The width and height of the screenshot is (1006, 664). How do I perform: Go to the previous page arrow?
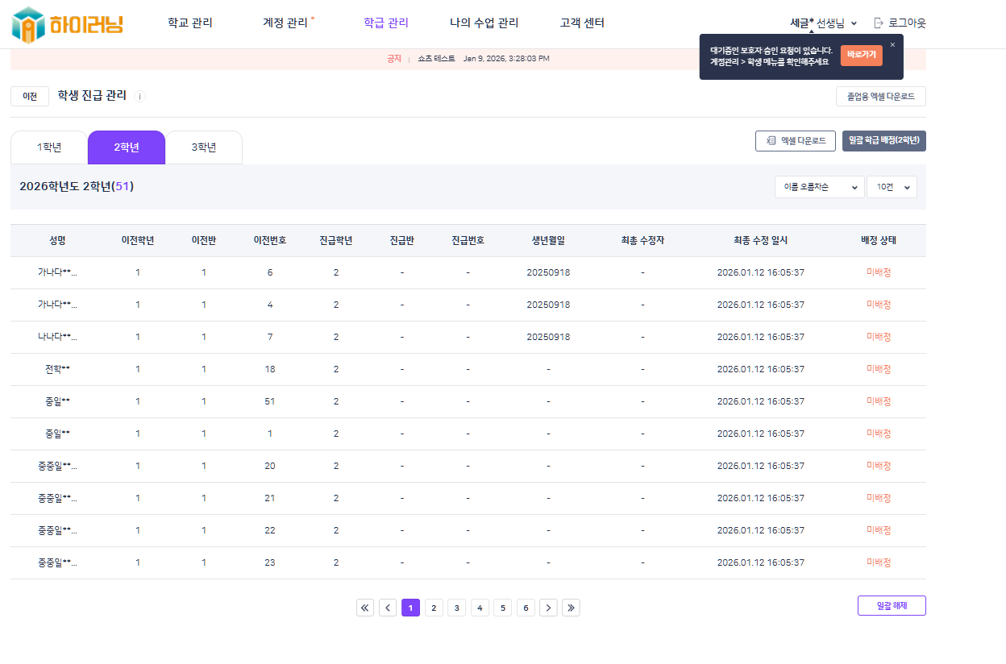(388, 608)
